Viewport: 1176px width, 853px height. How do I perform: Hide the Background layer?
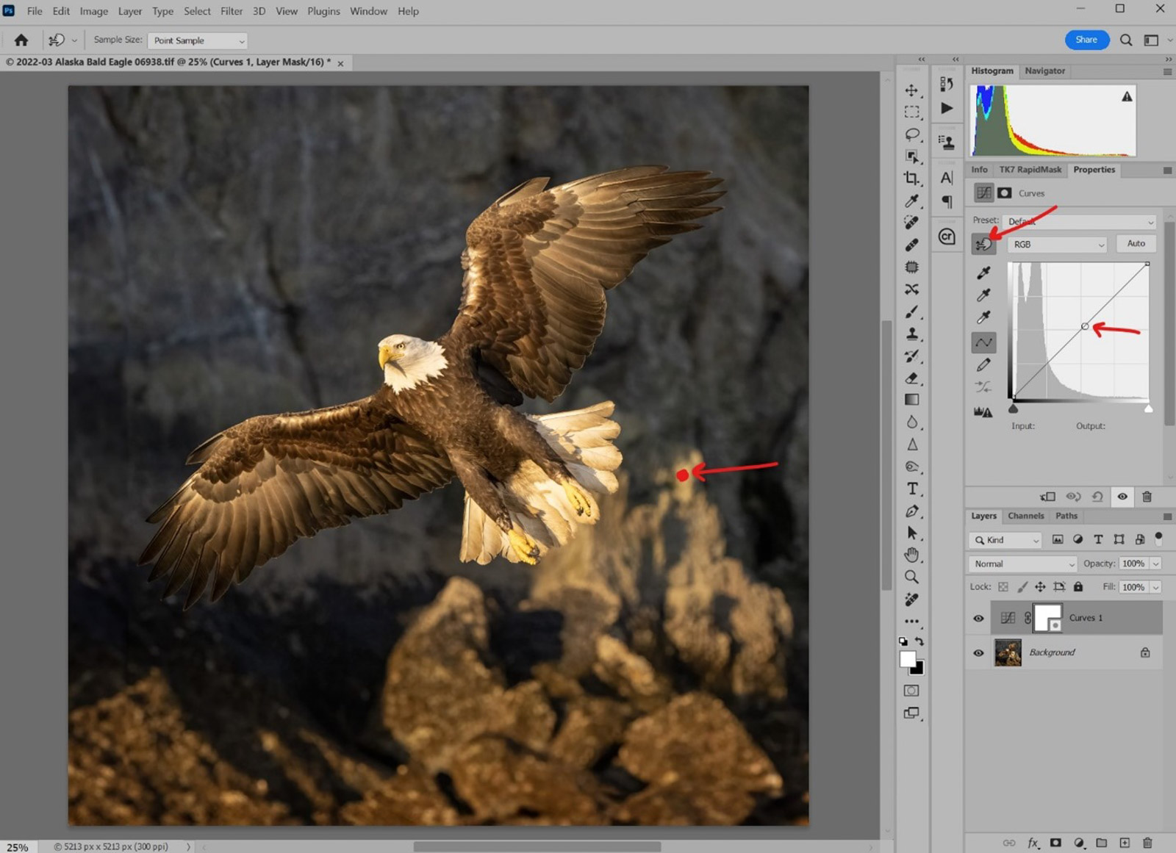(x=978, y=652)
